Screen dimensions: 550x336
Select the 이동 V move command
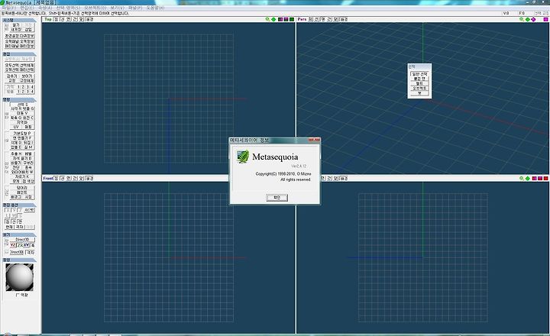22,113
